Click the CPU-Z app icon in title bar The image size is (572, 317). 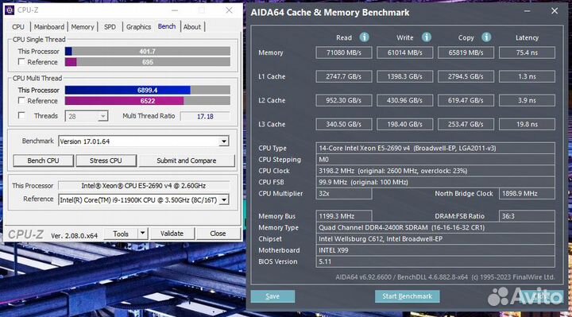coord(10,10)
